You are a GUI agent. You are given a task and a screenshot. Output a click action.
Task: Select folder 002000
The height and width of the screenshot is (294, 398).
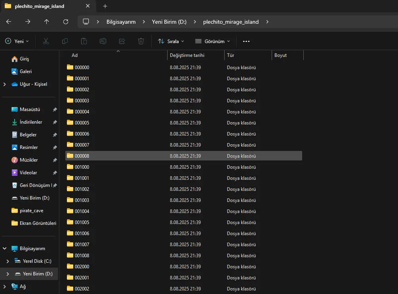pyautogui.click(x=184, y=266)
